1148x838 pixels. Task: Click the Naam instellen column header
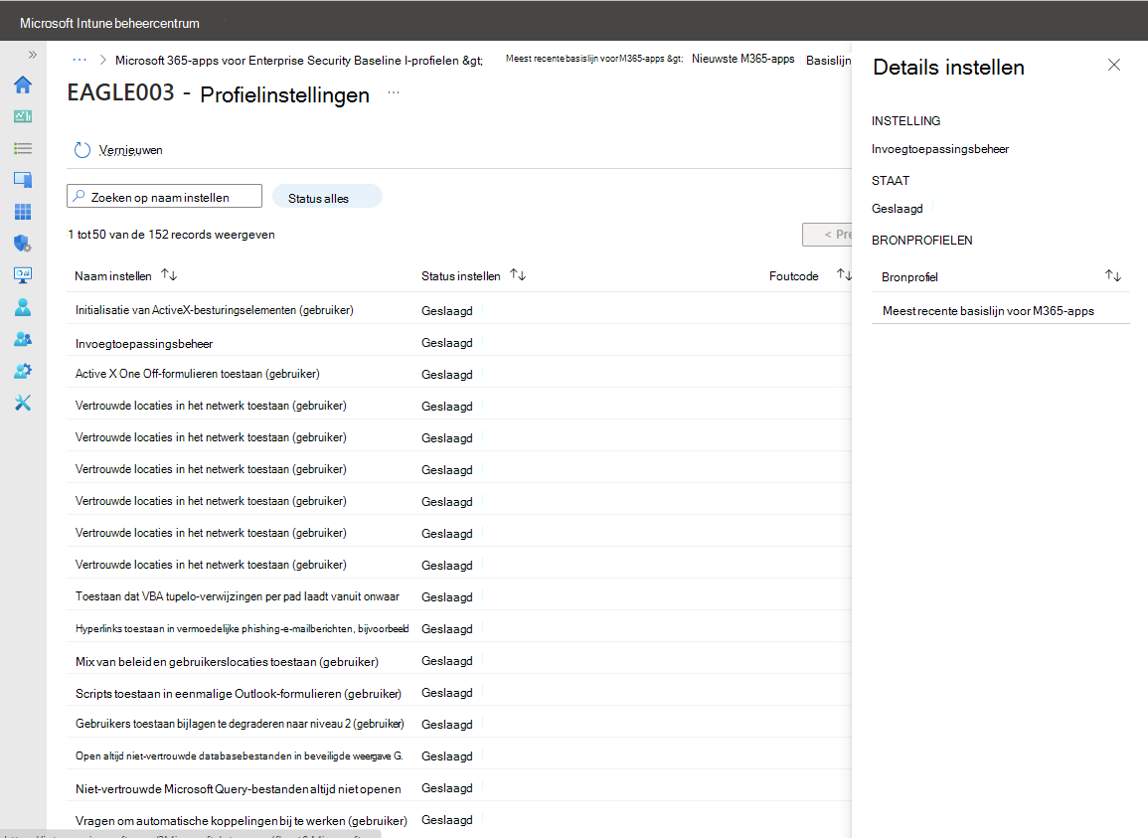[x=112, y=276]
